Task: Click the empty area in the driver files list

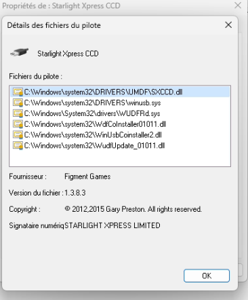Action: [120, 158]
